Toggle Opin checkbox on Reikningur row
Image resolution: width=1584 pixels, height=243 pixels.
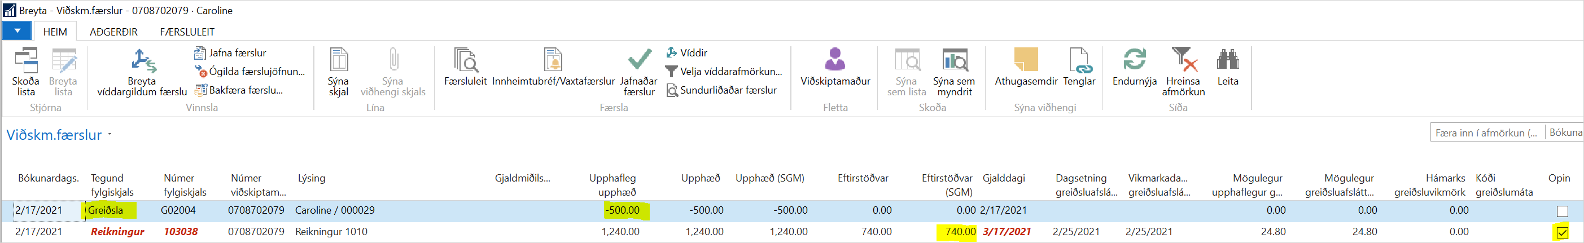pos(1562,232)
